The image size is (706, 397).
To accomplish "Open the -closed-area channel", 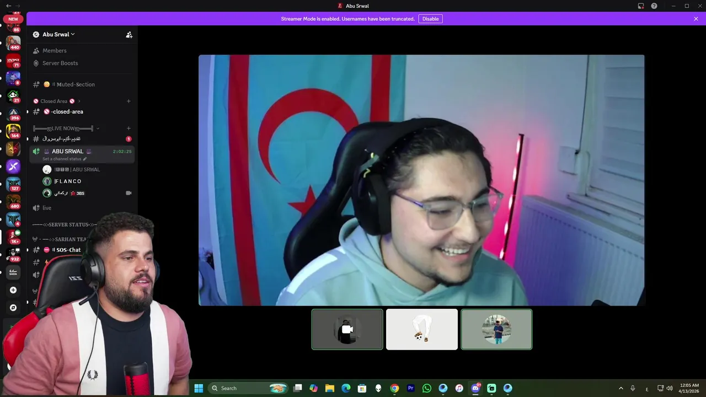I will pos(67,111).
